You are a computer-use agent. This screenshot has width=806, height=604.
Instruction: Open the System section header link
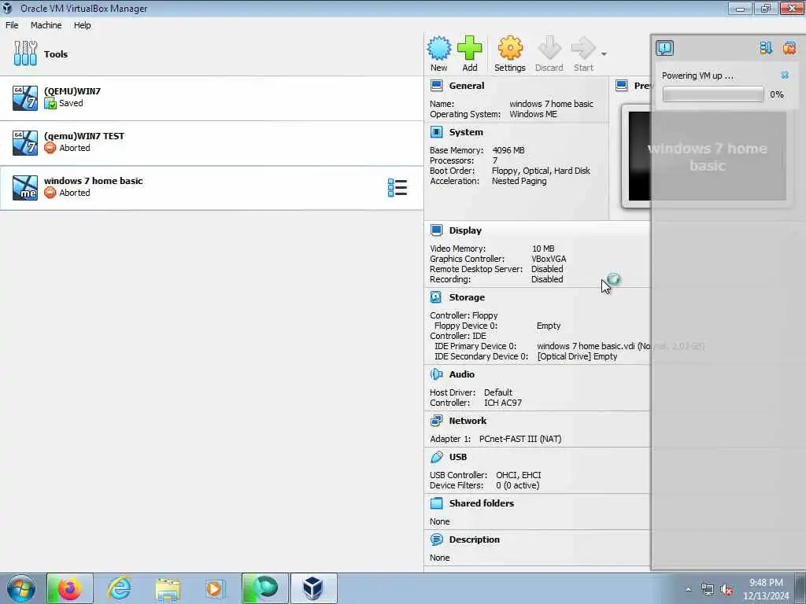click(466, 132)
